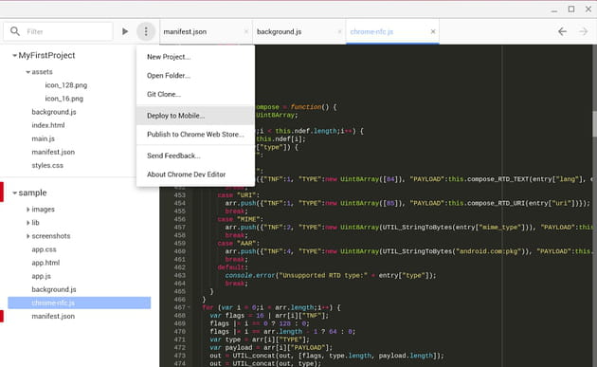Open main.js file

click(x=43, y=138)
